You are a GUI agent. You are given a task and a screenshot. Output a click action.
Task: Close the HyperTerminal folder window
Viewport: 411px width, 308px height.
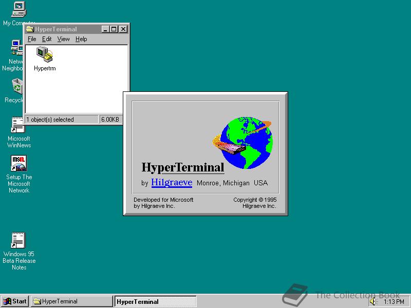coord(123,29)
